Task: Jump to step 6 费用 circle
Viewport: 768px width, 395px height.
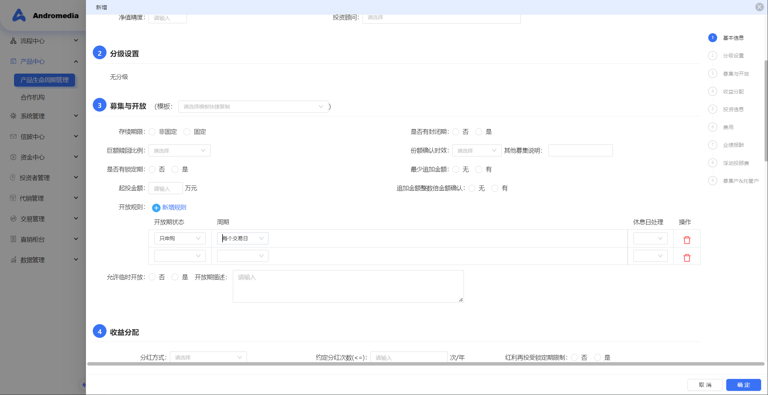Action: [713, 127]
